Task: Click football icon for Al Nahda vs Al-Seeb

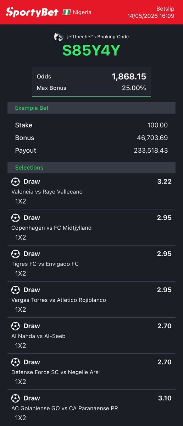Action: point(16,326)
